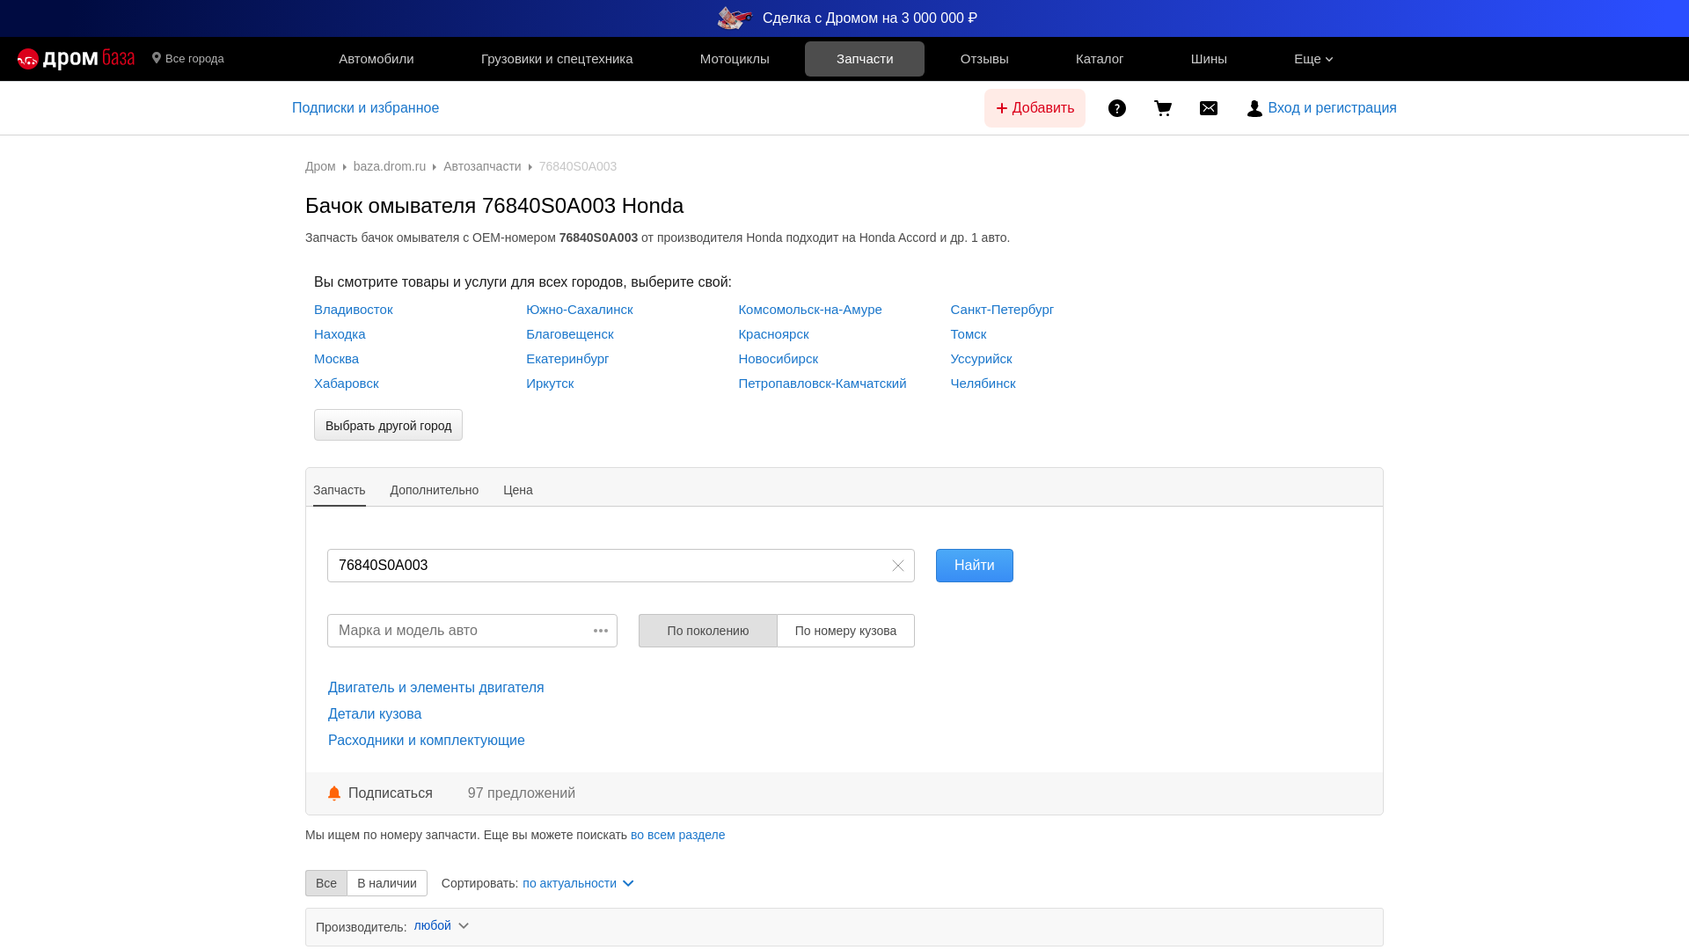Open 'Детали кузова' category

(375, 714)
